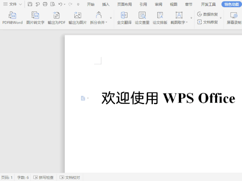Click in the heading 欢迎使用 WPS Office
The width and height of the screenshot is (242, 181).
coord(168,98)
